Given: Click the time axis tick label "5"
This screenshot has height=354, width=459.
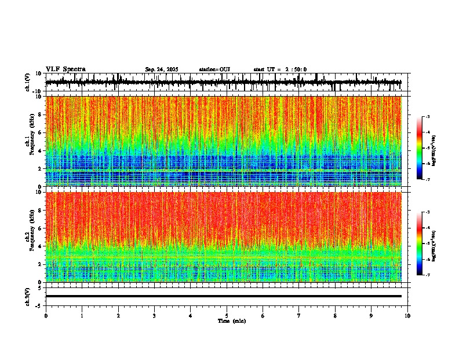Looking at the screenshot, I should coord(227,316).
